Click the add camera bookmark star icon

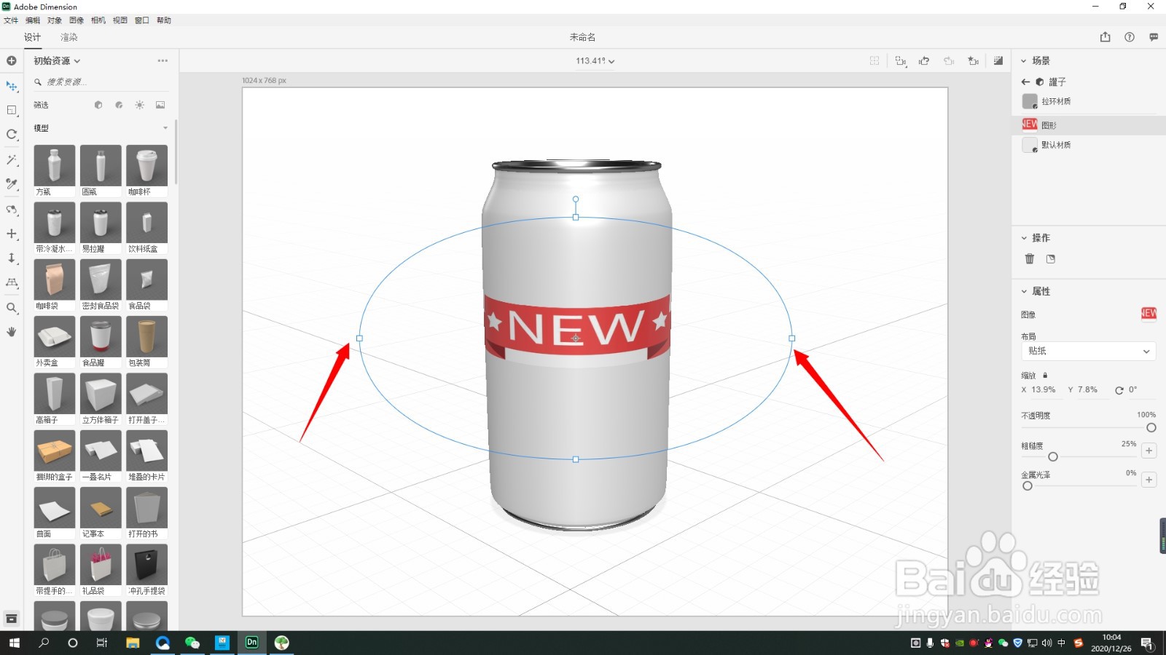(974, 61)
